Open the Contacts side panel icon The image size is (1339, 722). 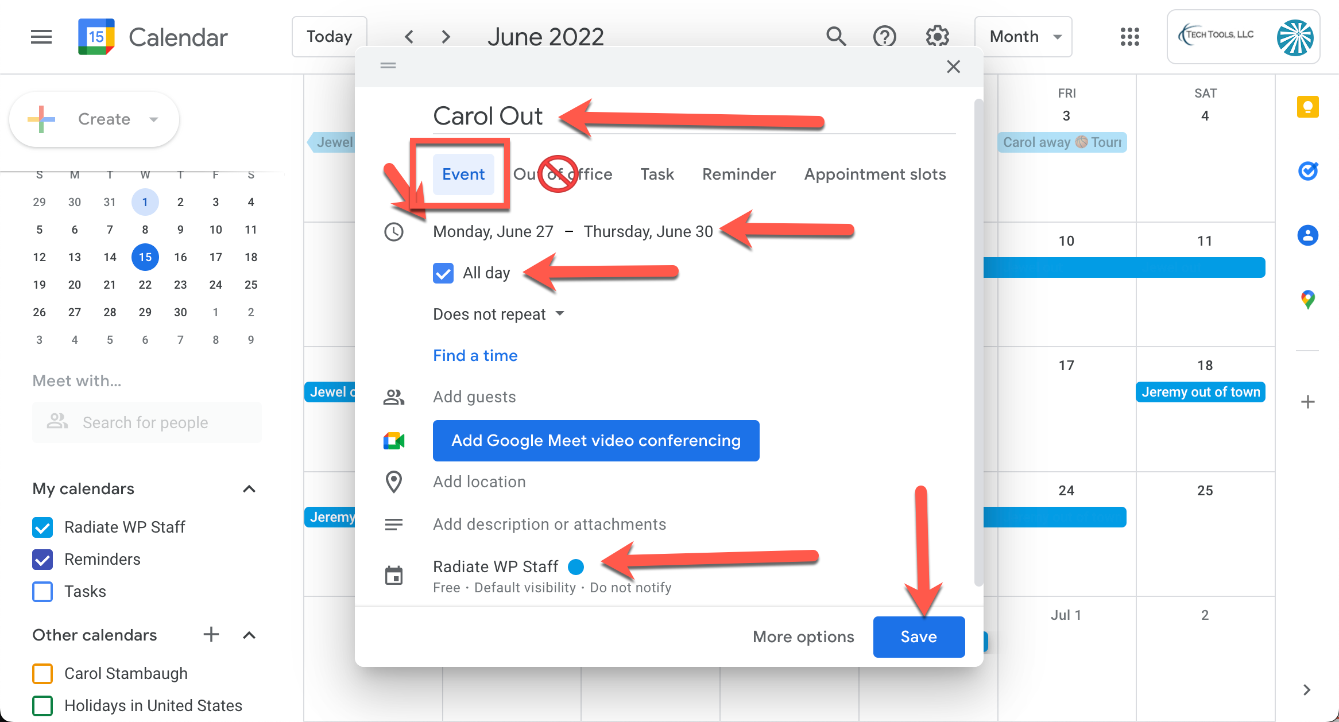(x=1307, y=235)
